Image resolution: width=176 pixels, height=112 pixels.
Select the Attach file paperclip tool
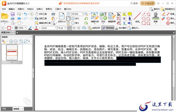click(x=130, y=19)
